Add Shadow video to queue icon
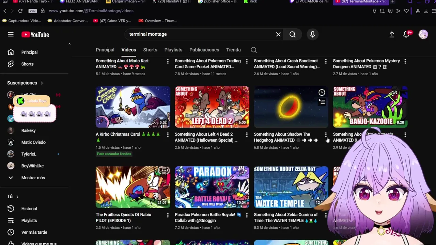The image size is (436, 245). 322,102
